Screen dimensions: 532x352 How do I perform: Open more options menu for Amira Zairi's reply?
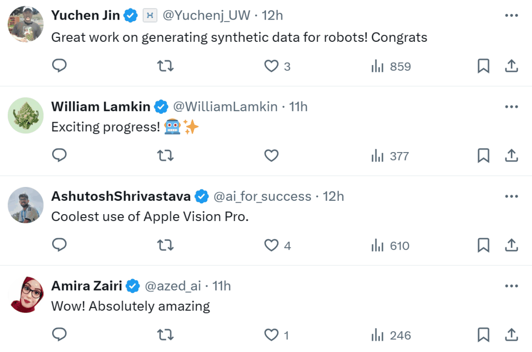512,286
